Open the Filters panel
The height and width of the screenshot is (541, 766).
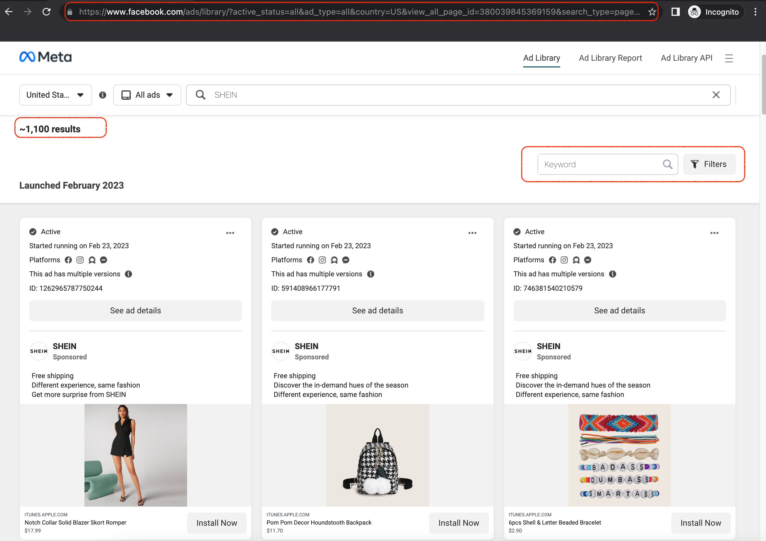coord(709,164)
